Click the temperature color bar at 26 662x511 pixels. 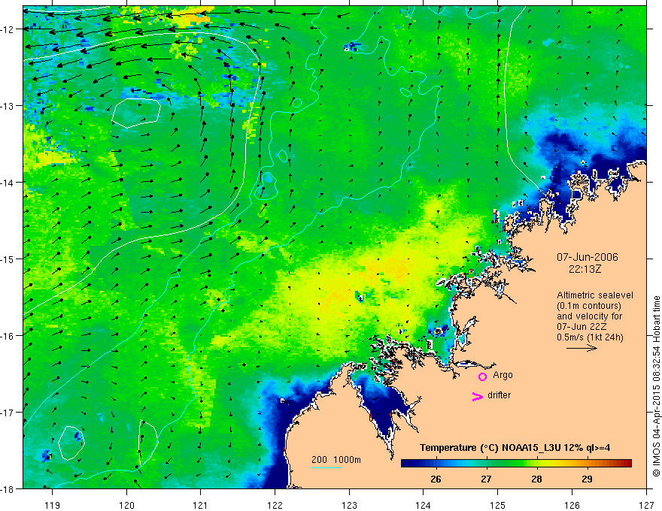pos(436,464)
